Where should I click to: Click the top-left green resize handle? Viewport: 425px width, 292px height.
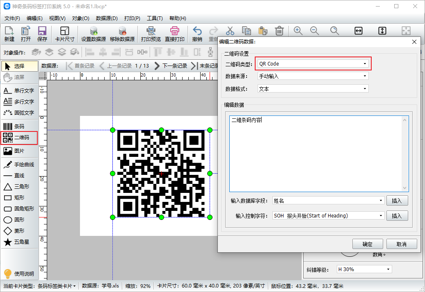(x=113, y=130)
